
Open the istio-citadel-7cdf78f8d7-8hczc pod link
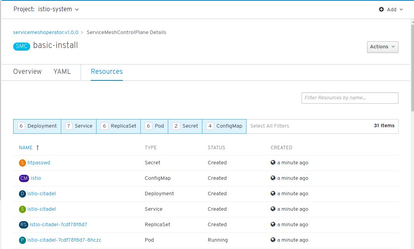pyautogui.click(x=64, y=240)
